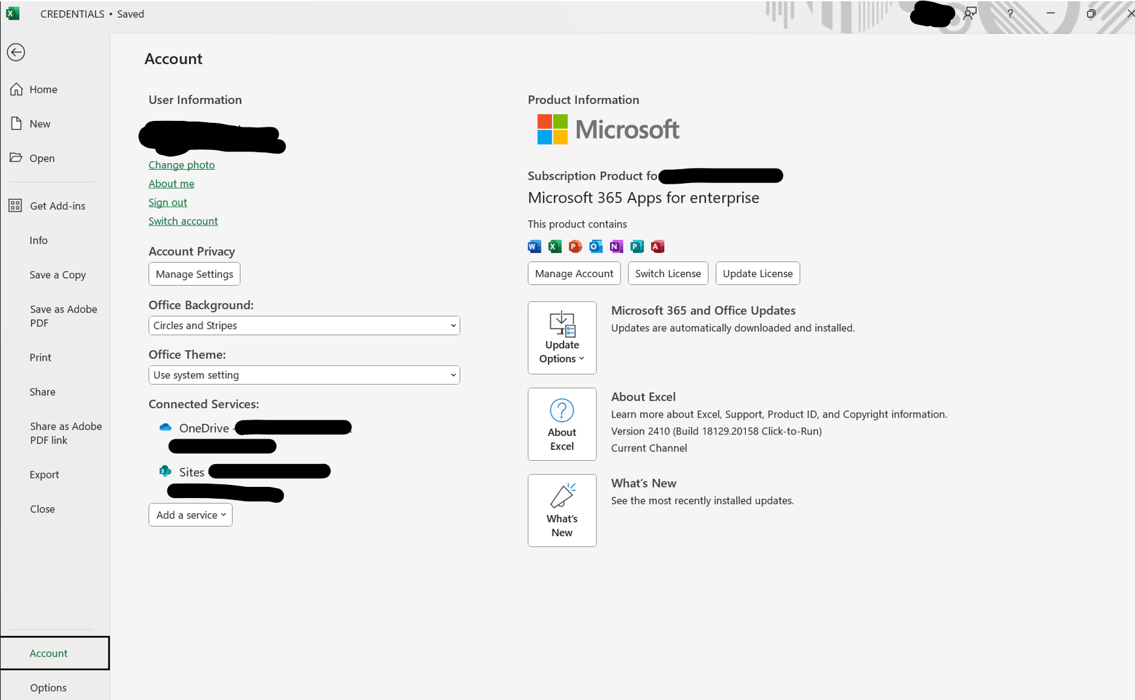
Task: Select Info in the sidebar
Action: point(39,241)
